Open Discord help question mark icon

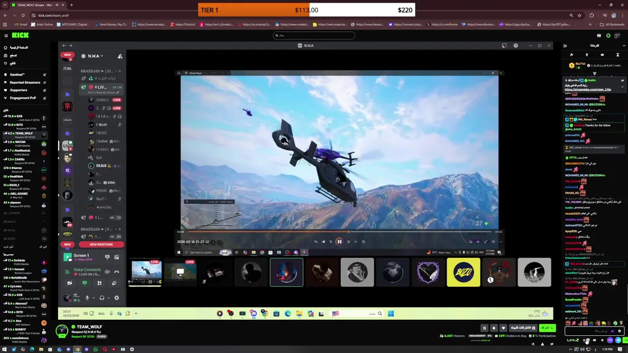click(516, 46)
